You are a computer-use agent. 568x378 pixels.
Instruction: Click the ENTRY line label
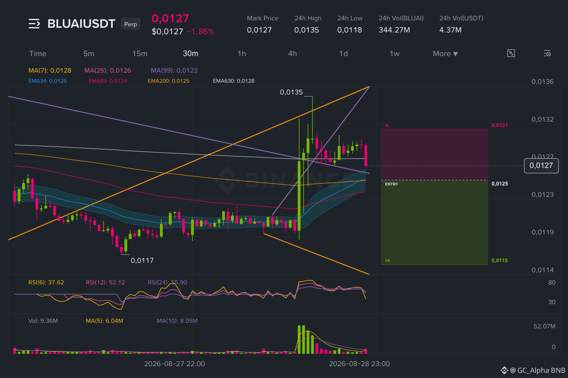[391, 184]
